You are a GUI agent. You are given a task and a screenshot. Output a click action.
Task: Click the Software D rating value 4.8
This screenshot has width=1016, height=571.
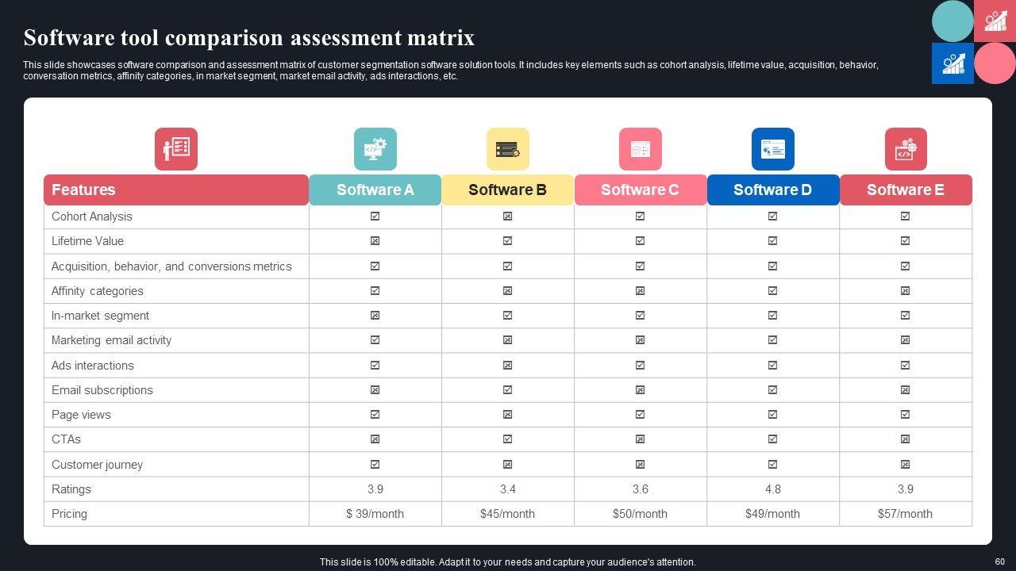pos(772,489)
